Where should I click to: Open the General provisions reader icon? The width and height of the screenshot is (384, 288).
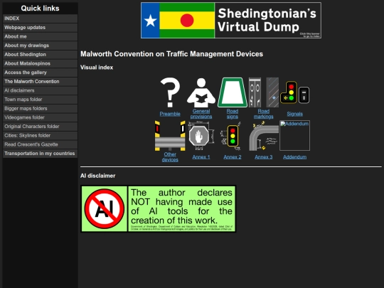click(x=201, y=92)
